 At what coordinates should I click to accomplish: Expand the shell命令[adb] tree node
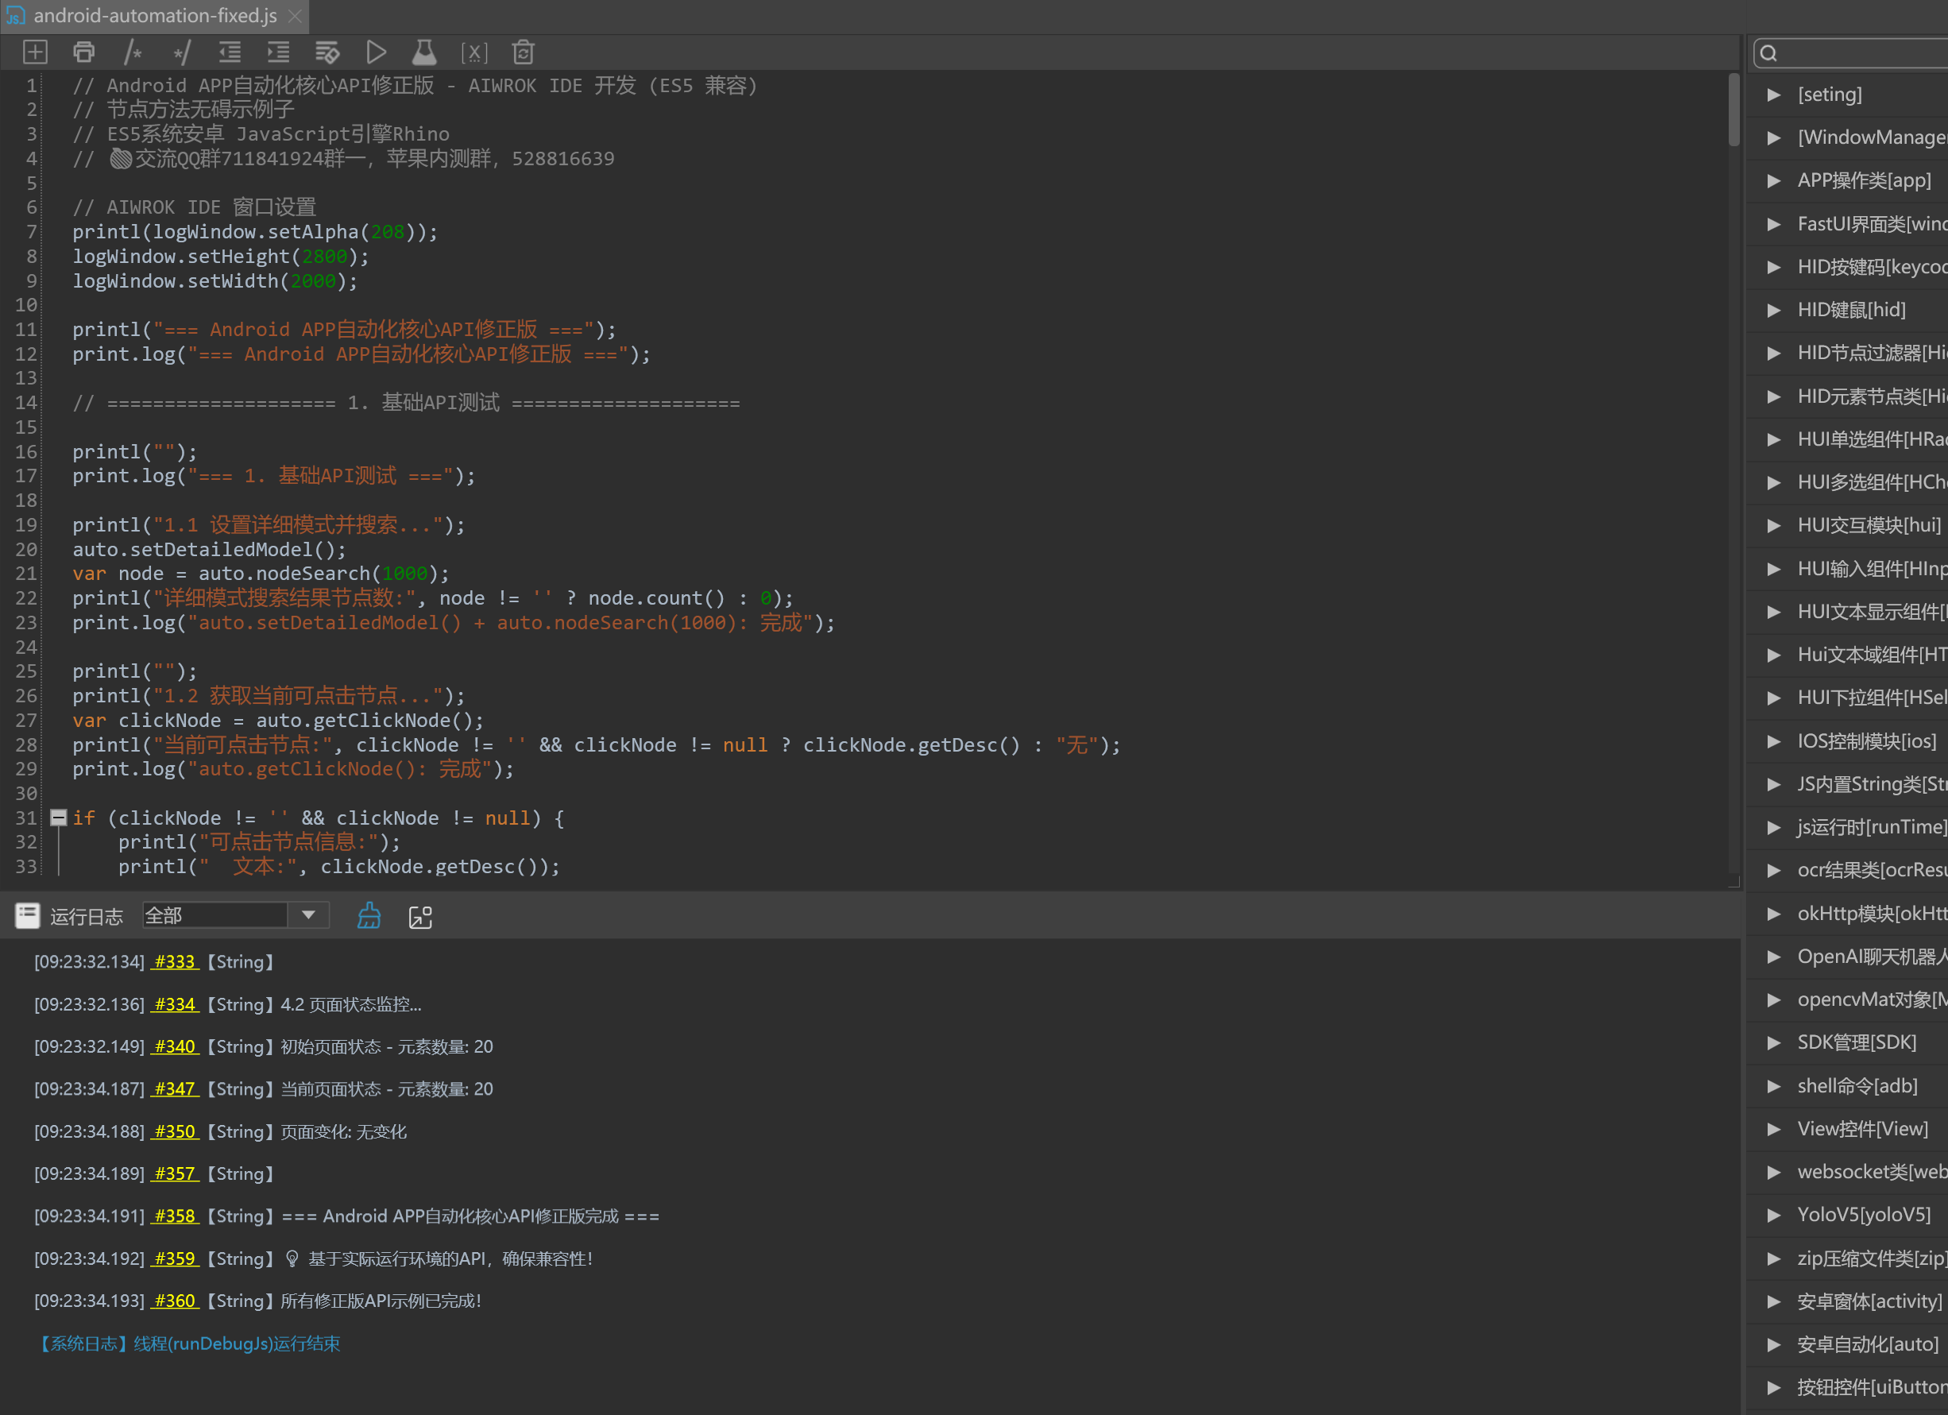(1774, 1086)
